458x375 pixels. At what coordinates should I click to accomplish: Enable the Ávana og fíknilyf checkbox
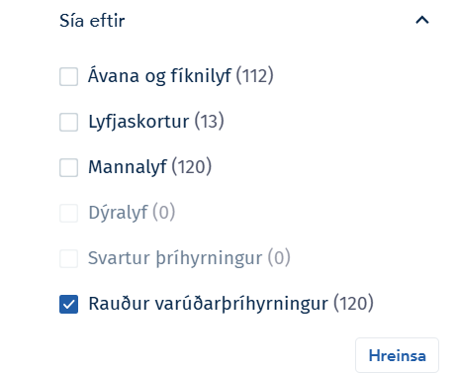tap(68, 76)
